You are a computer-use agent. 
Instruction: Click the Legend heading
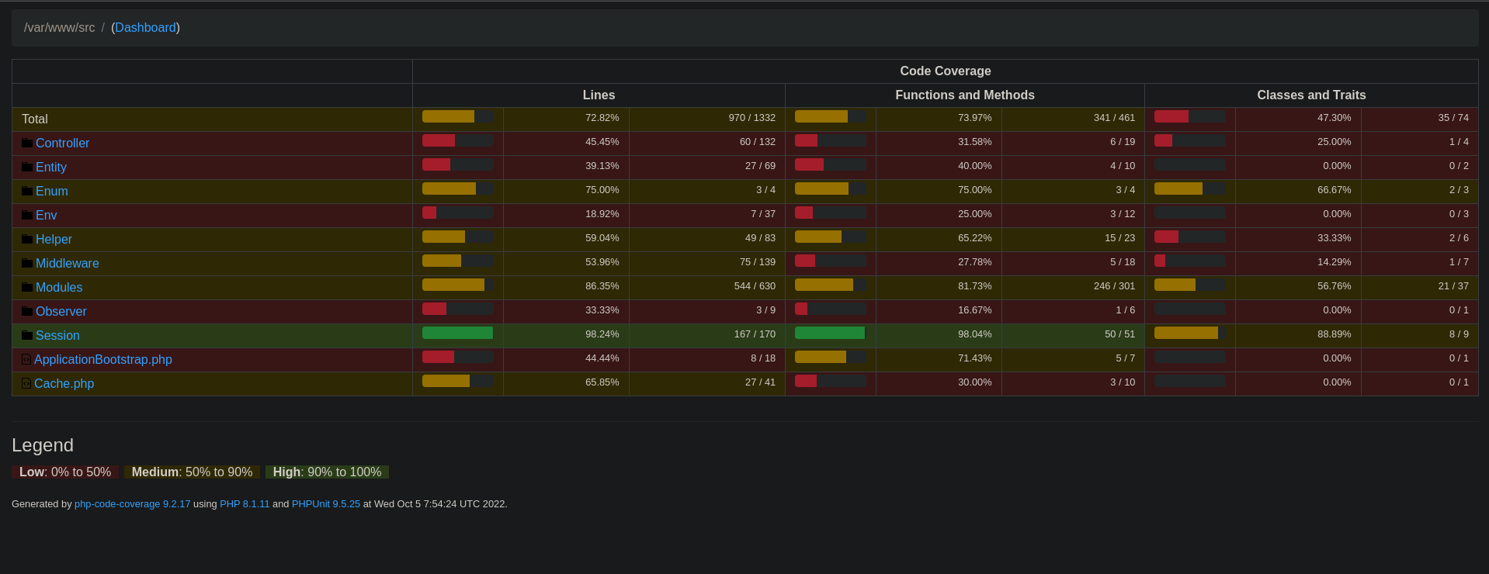tap(43, 445)
